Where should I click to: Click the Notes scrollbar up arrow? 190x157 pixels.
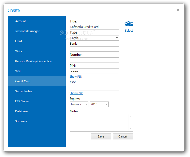(131, 117)
